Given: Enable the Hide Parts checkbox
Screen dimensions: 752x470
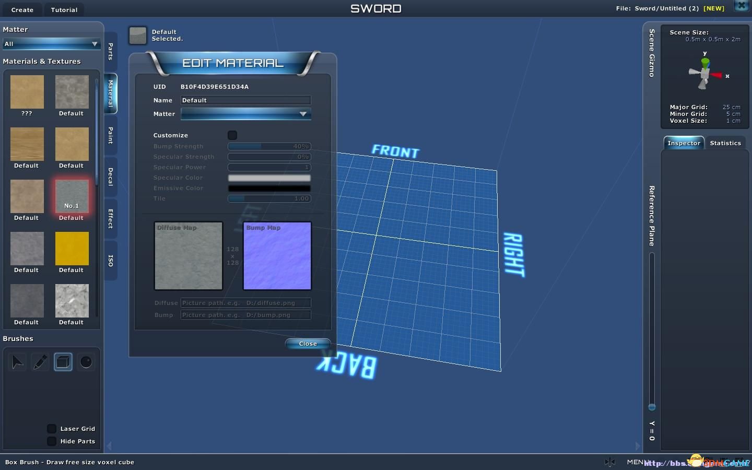Looking at the screenshot, I should pos(52,441).
